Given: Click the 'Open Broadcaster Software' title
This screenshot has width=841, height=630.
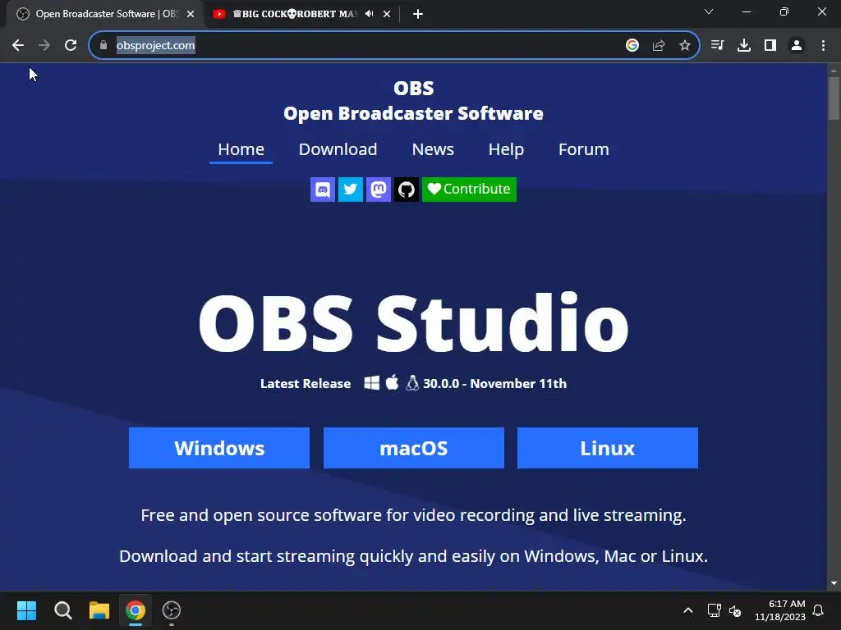Looking at the screenshot, I should pos(414,113).
